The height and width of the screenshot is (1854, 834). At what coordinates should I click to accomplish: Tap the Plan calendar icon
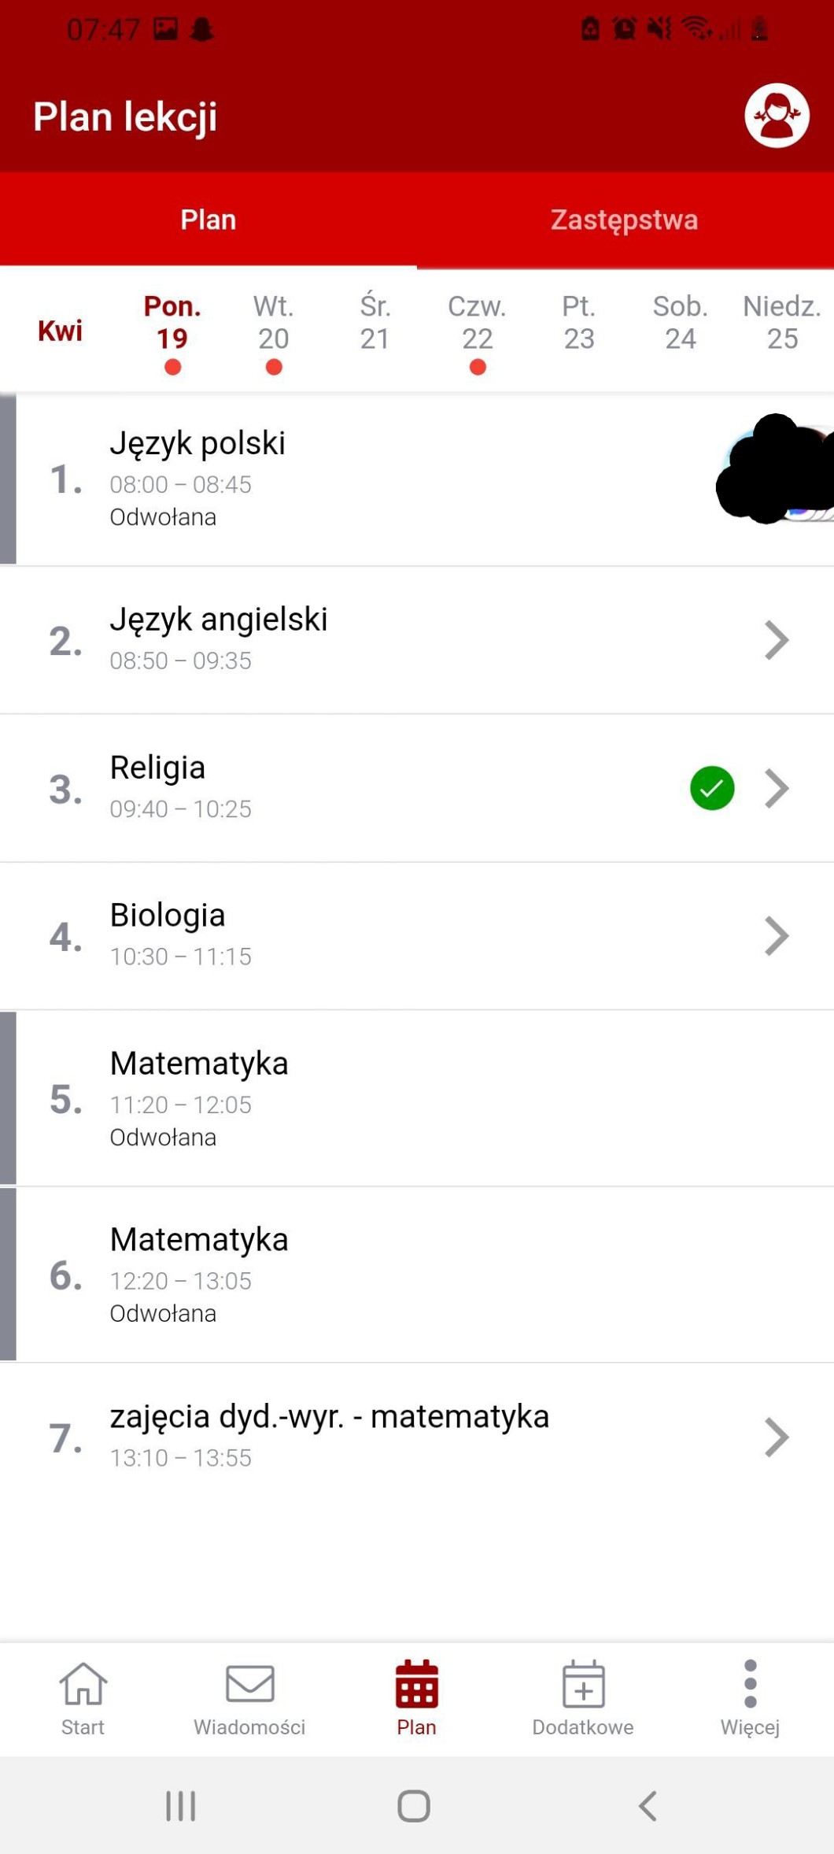tap(416, 1685)
